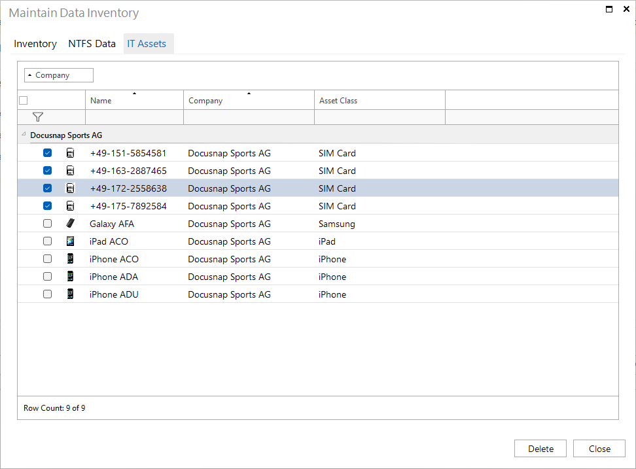636x469 pixels.
Task: Click the Name filter input field
Action: point(134,117)
